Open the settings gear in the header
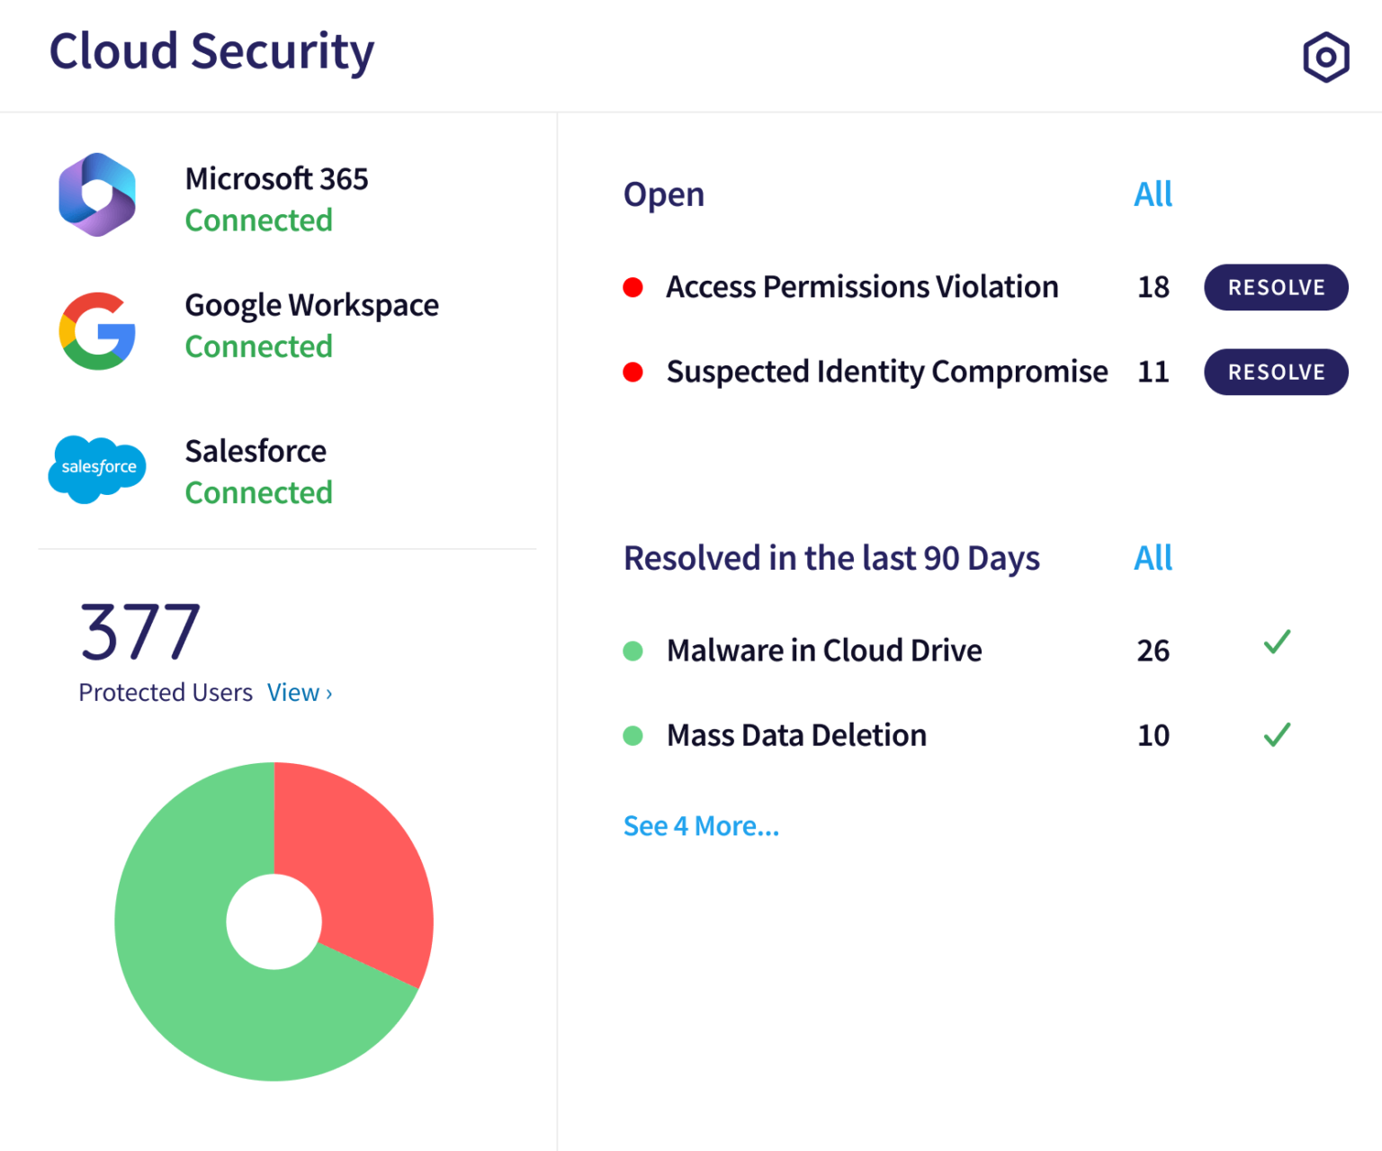The height and width of the screenshot is (1151, 1382). click(1324, 56)
